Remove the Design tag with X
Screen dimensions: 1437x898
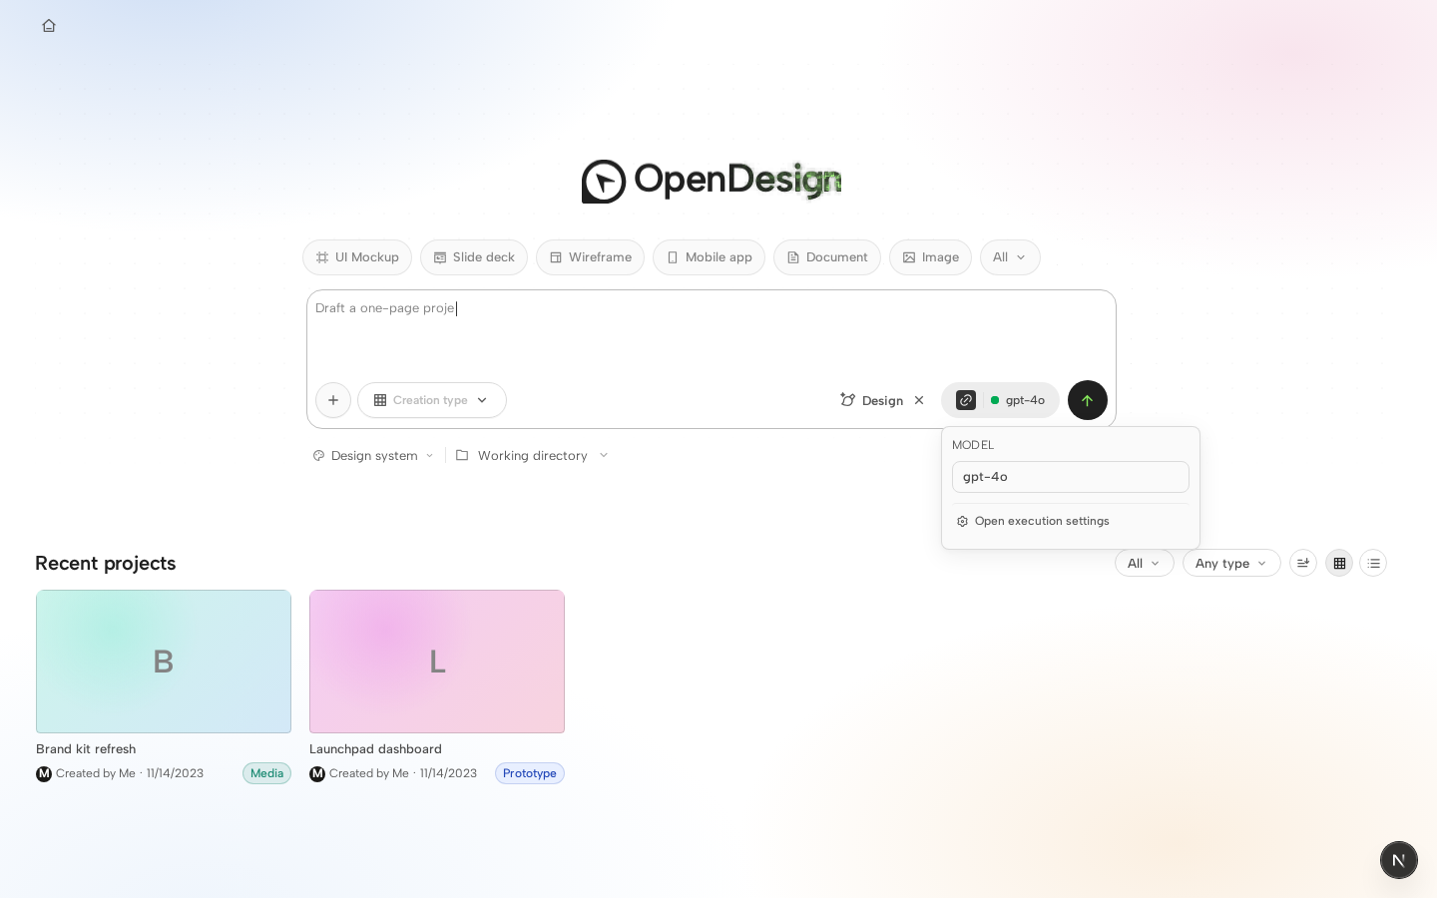coord(919,400)
